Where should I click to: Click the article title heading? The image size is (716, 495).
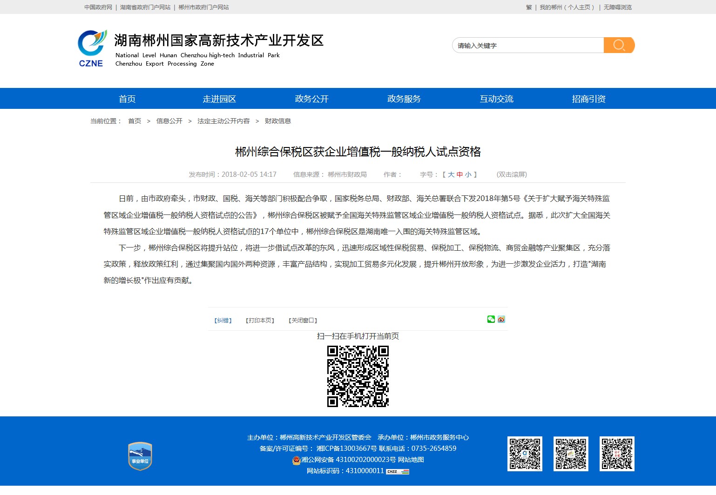(358, 152)
